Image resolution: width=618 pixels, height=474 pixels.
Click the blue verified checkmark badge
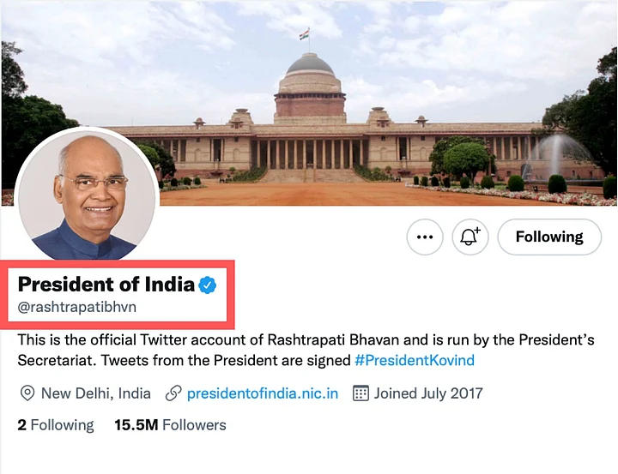207,285
